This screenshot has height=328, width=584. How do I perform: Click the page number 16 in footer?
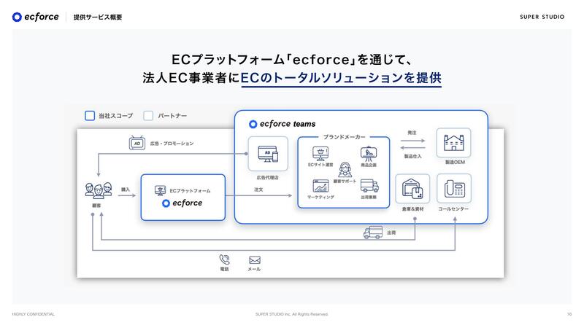569,314
